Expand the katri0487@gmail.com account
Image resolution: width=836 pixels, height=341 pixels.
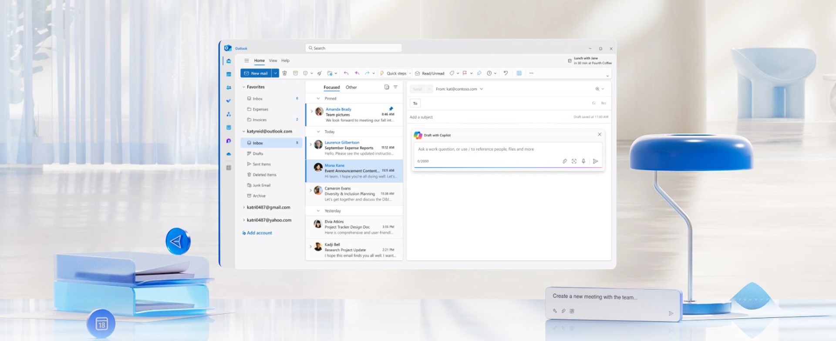(x=244, y=207)
